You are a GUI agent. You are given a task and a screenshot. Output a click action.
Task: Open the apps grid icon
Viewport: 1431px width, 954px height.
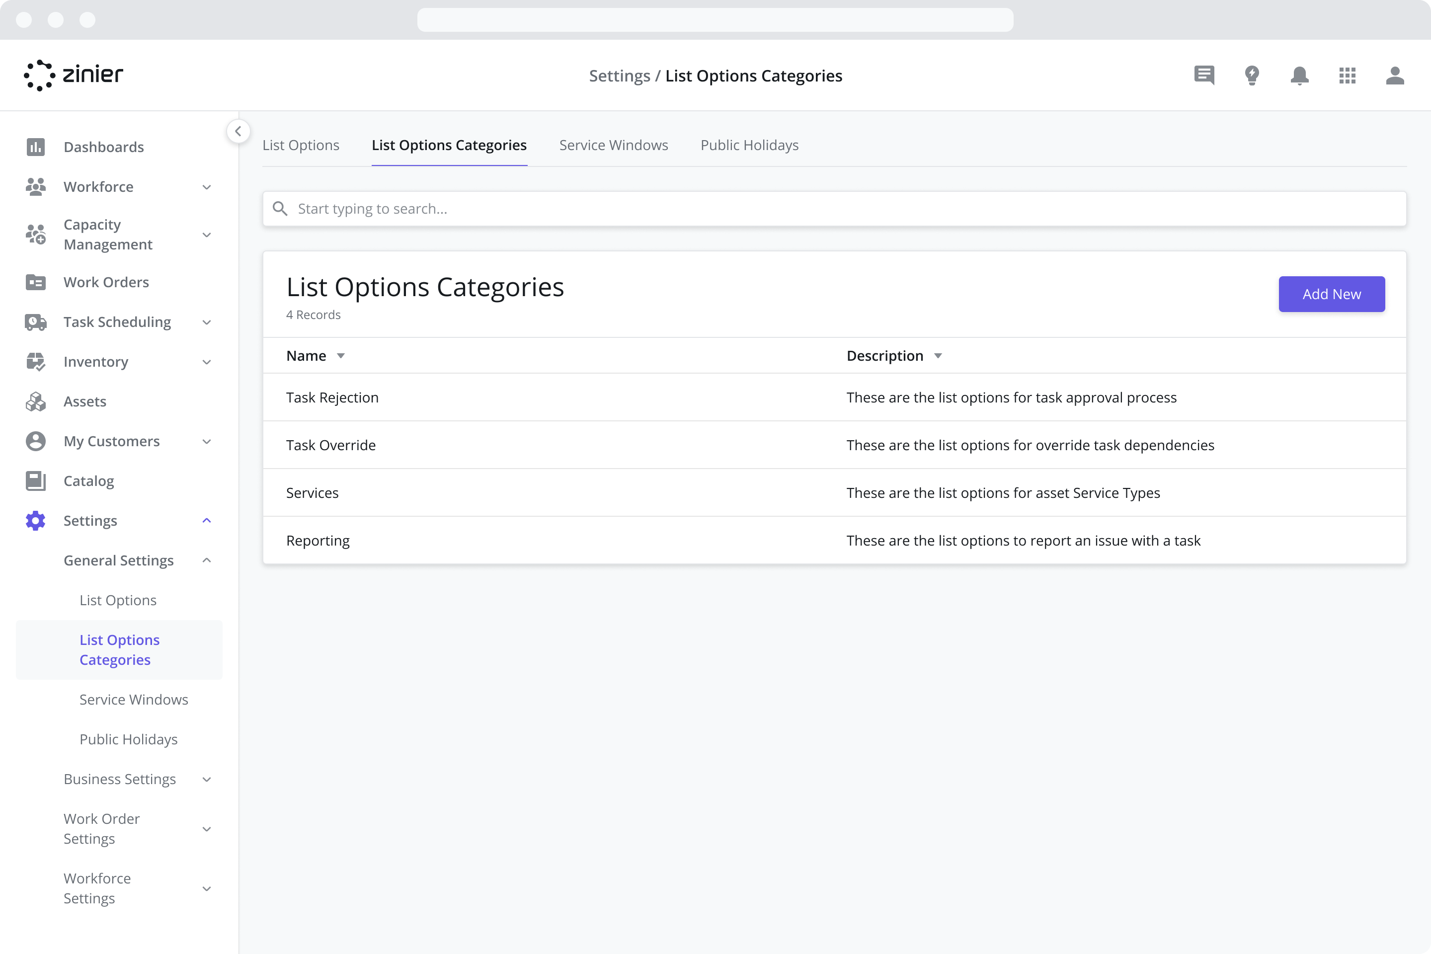point(1348,76)
